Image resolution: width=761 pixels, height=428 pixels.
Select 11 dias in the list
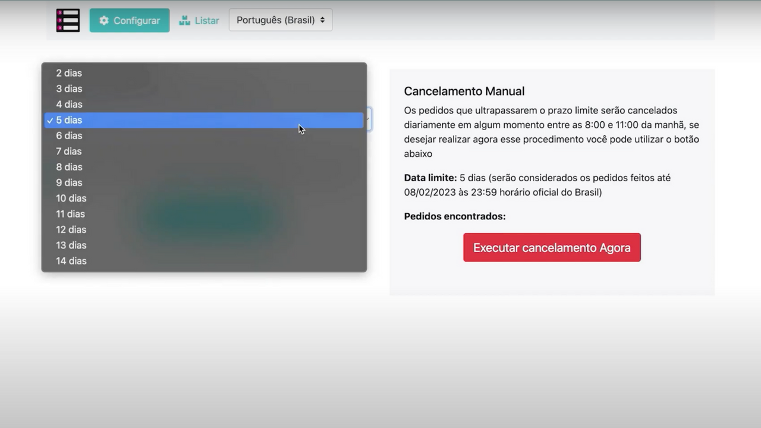pyautogui.click(x=204, y=214)
